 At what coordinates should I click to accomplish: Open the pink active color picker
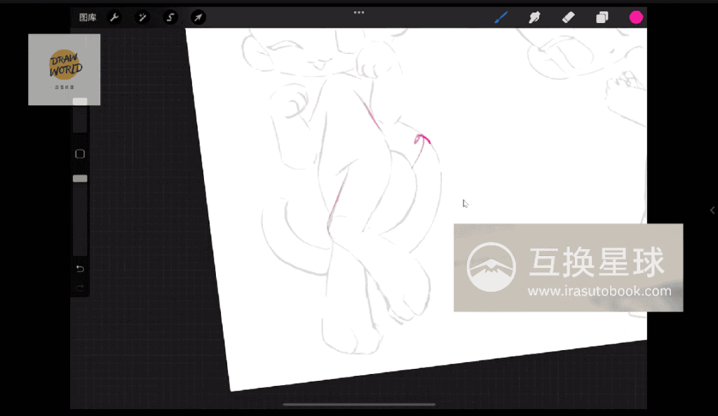click(636, 18)
